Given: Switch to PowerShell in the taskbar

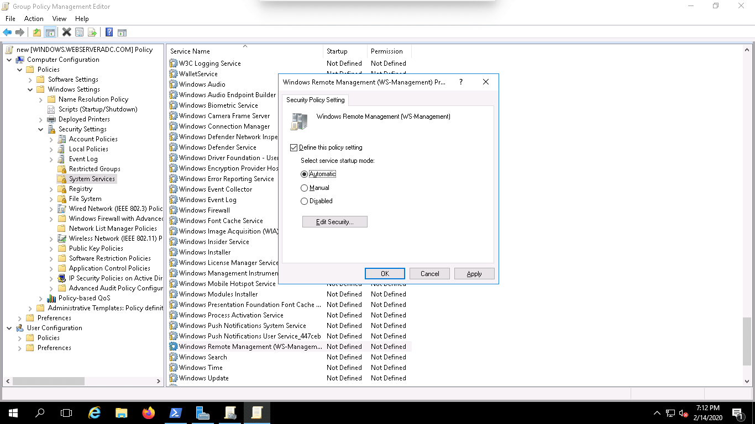Looking at the screenshot, I should point(176,413).
